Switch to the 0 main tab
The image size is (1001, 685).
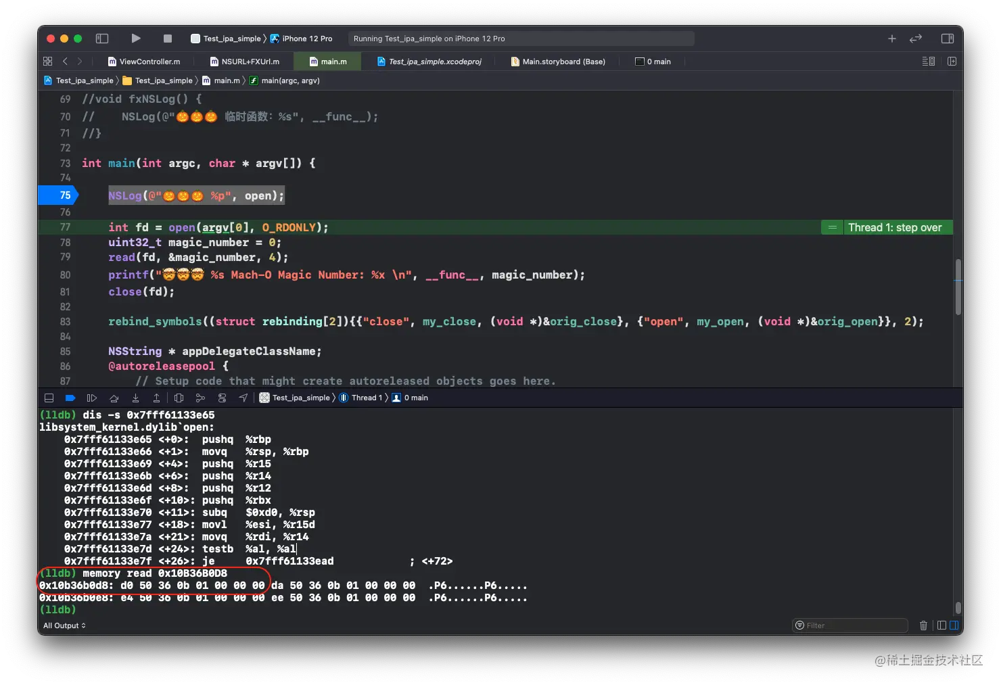click(x=653, y=62)
